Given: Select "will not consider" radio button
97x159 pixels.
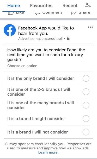Looking at the screenshot, I should pyautogui.click(x=86, y=132).
